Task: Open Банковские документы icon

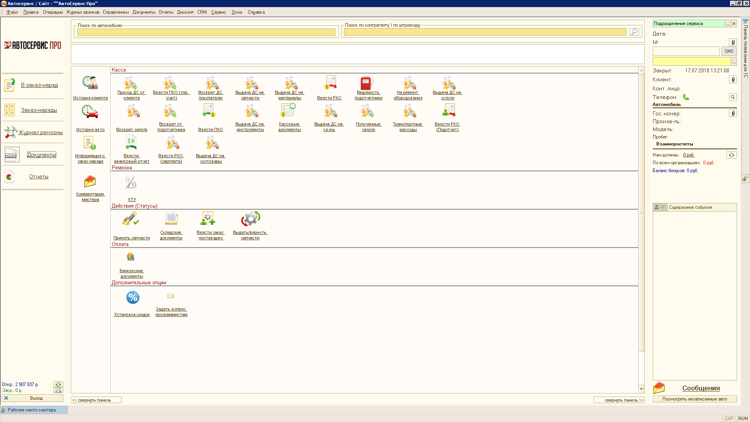Action: [x=131, y=257]
